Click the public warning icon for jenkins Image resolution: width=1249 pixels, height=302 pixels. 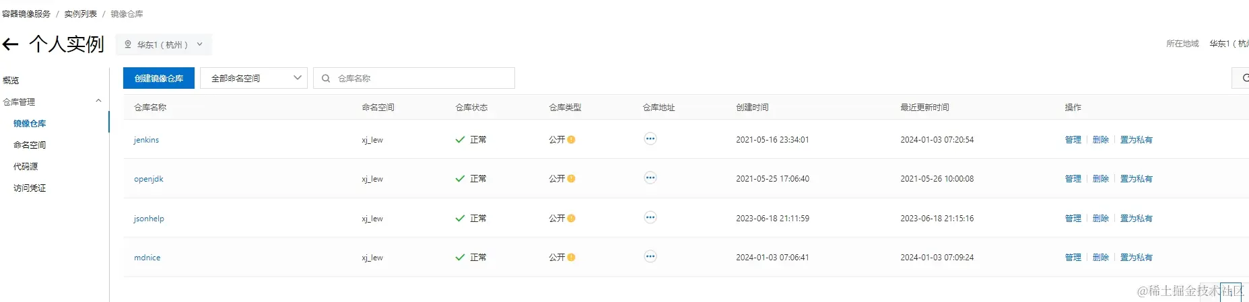coord(571,140)
